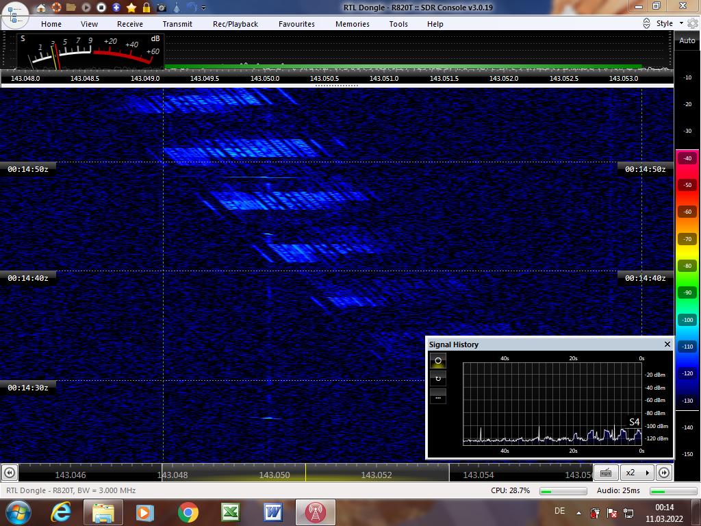Click the refresh icon in Signal History
Viewport: 701px width, 526px height.
pos(438,379)
